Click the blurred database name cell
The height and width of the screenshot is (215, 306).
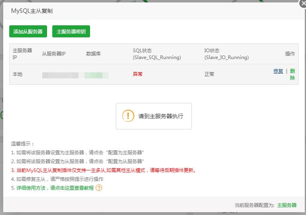coord(96,75)
